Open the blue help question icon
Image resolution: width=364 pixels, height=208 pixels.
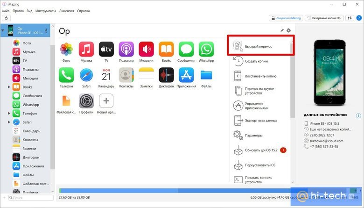359,18
